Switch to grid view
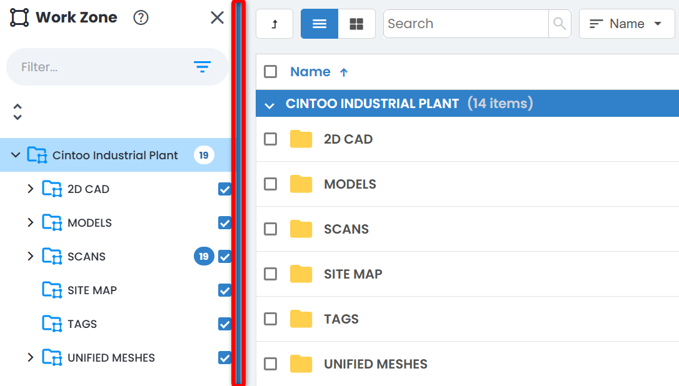 click(x=356, y=24)
